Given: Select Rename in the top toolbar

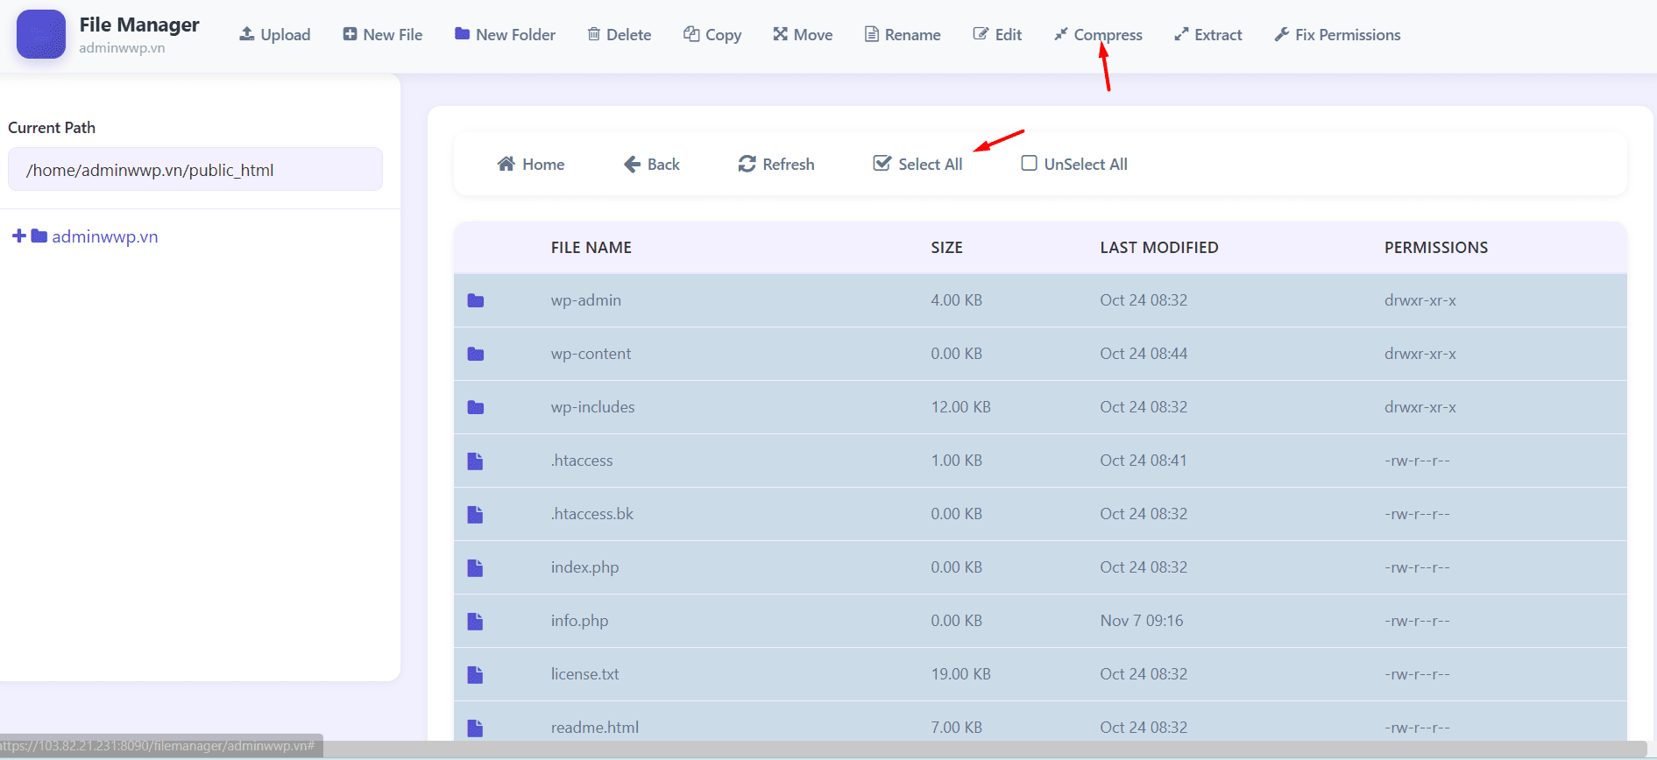Looking at the screenshot, I should (x=903, y=34).
